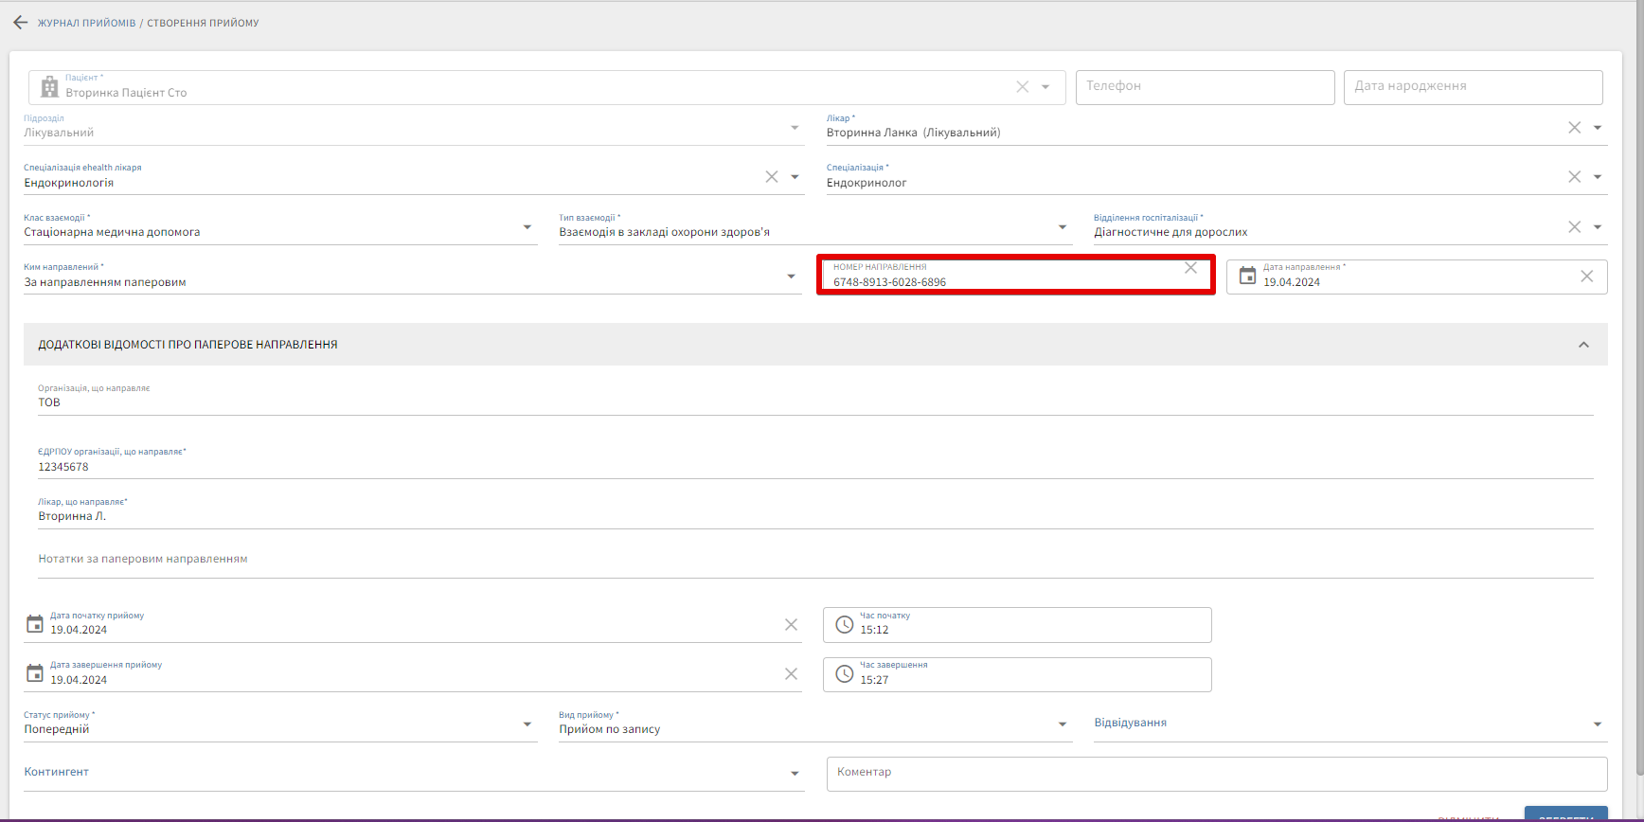Clear the Дата початку прийому value
1644x822 pixels.
coord(791,625)
